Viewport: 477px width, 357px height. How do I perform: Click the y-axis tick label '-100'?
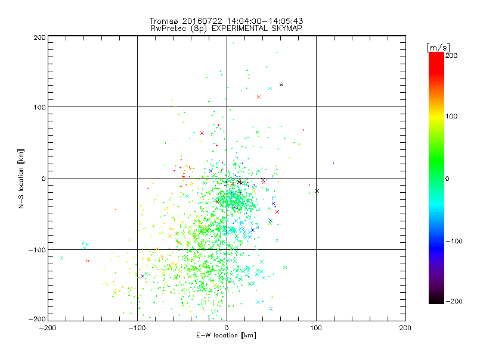[37, 250]
